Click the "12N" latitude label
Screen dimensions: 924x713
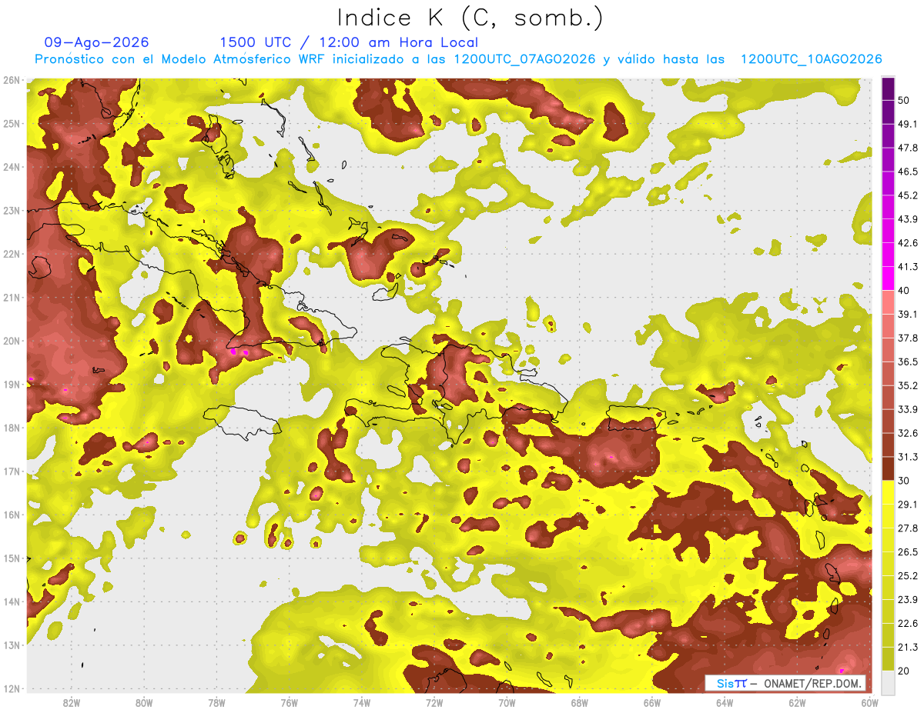point(12,688)
